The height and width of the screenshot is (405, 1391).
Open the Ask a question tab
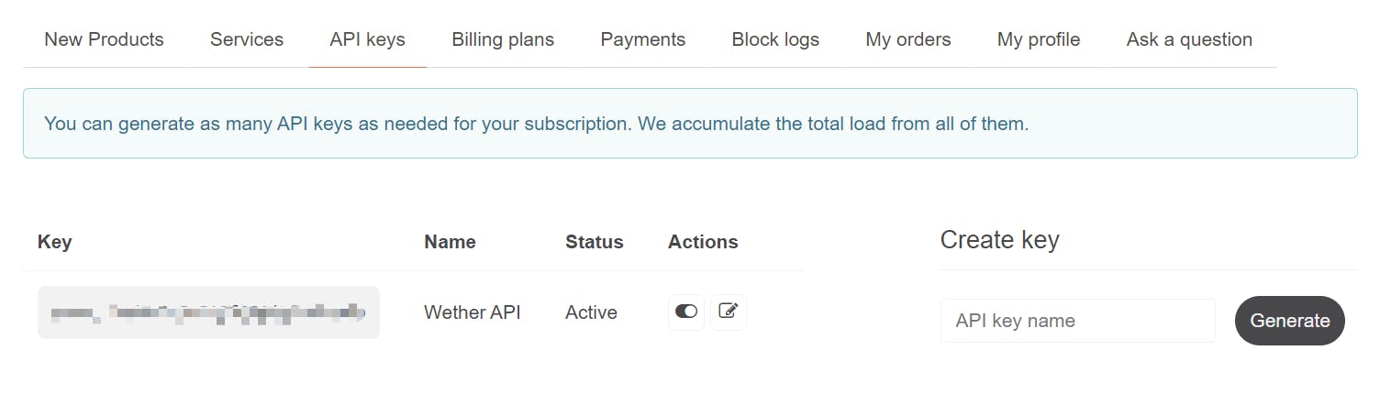1189,39
